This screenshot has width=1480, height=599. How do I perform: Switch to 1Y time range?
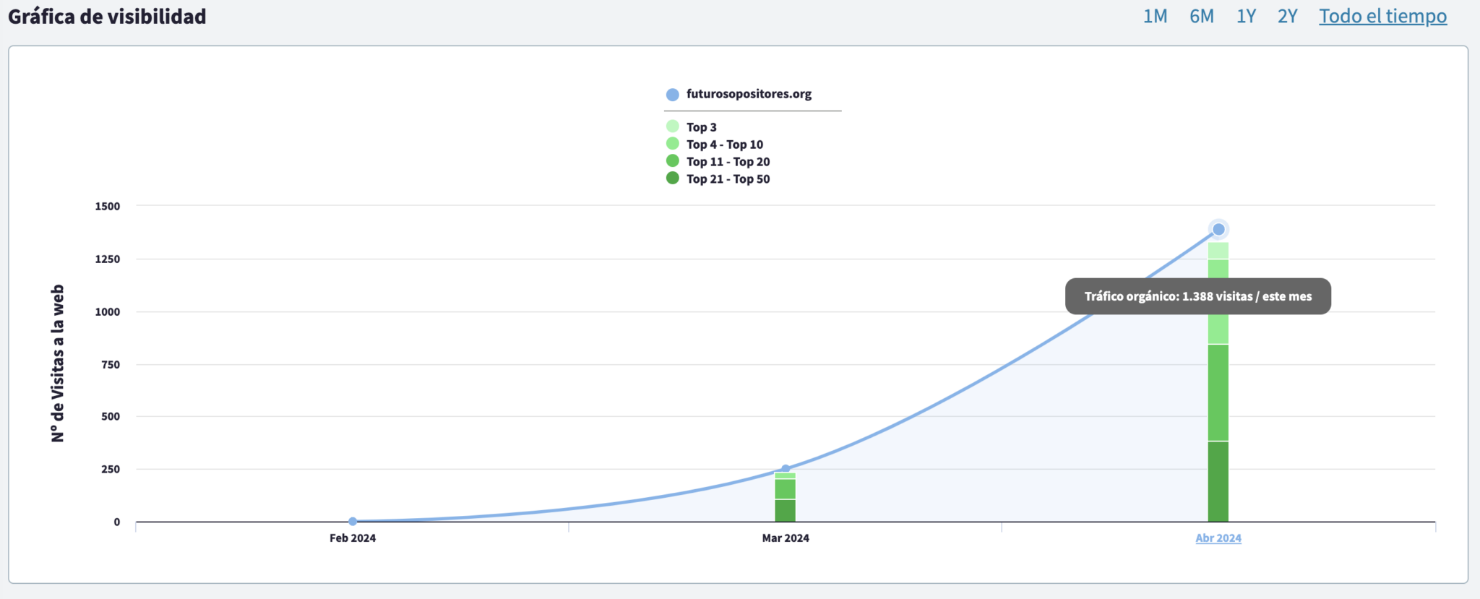(1246, 16)
